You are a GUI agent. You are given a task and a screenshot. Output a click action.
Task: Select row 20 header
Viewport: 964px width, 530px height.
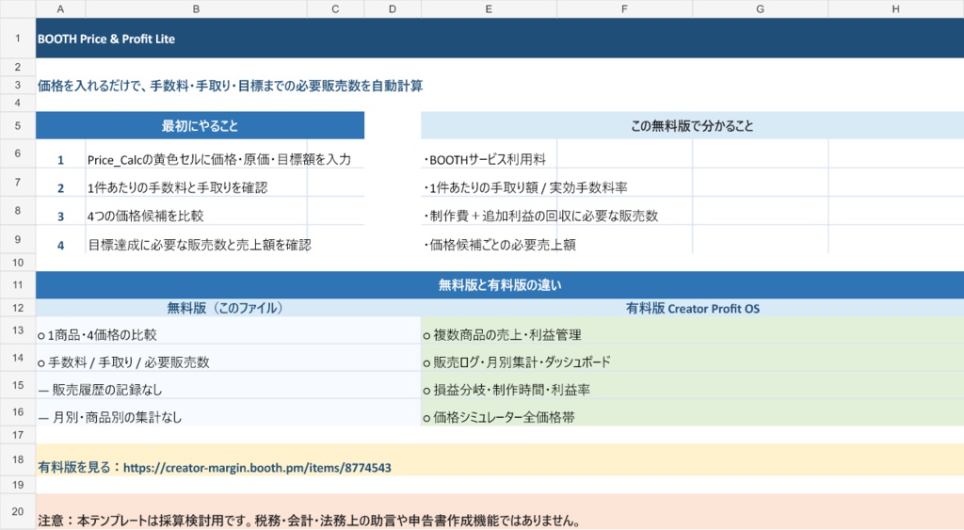(x=18, y=511)
